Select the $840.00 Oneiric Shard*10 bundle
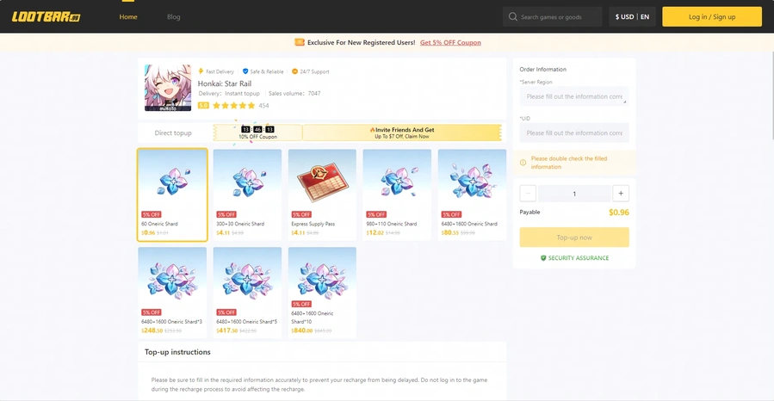Viewport: 774px width, 401px height. [322, 293]
